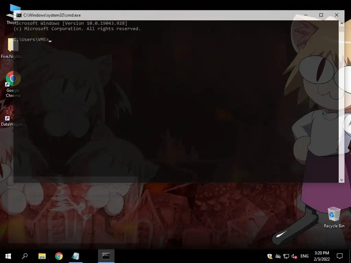This screenshot has width=351, height=263.
Task: Close the cmd.exe window
Action: click(x=337, y=15)
